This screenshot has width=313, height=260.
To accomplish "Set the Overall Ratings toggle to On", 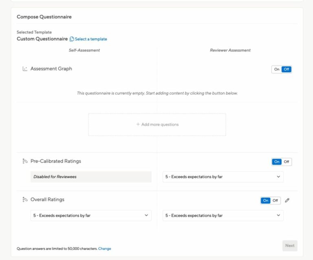I will point(266,200).
